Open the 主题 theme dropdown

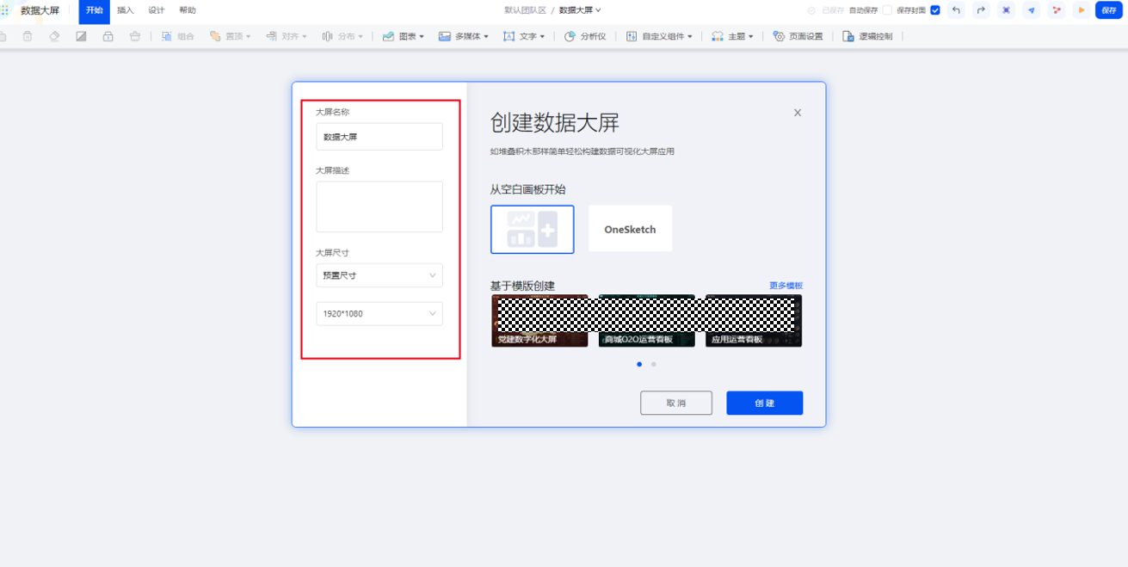point(732,36)
